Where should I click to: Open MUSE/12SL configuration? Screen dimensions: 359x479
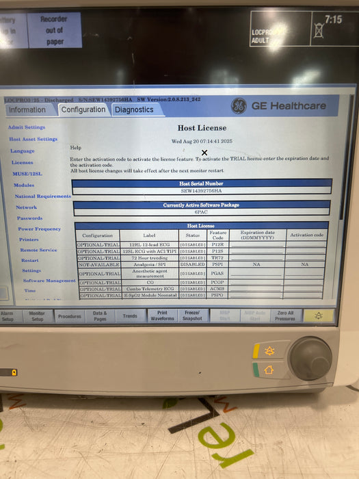tap(27, 174)
